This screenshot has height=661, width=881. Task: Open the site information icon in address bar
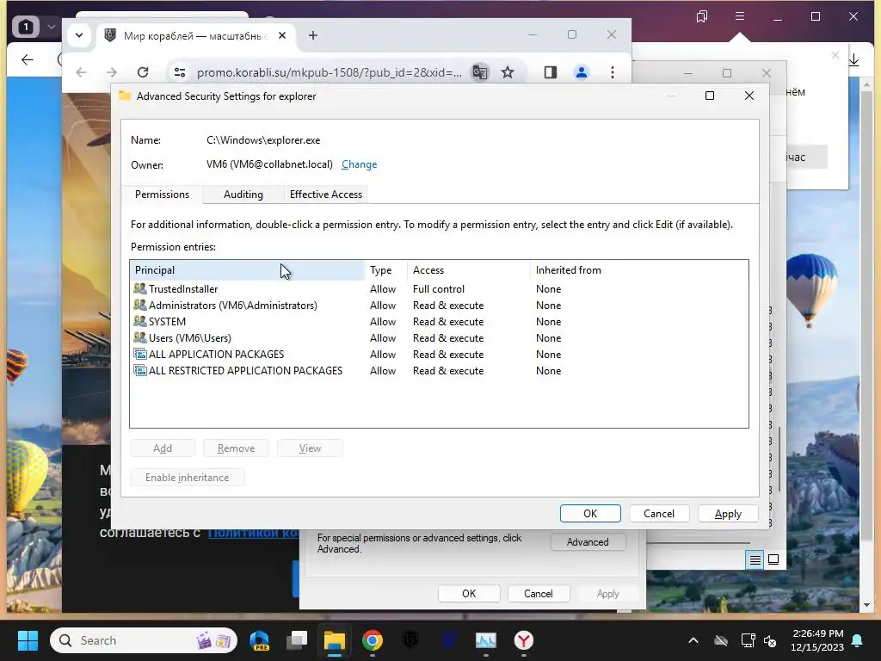tap(180, 72)
